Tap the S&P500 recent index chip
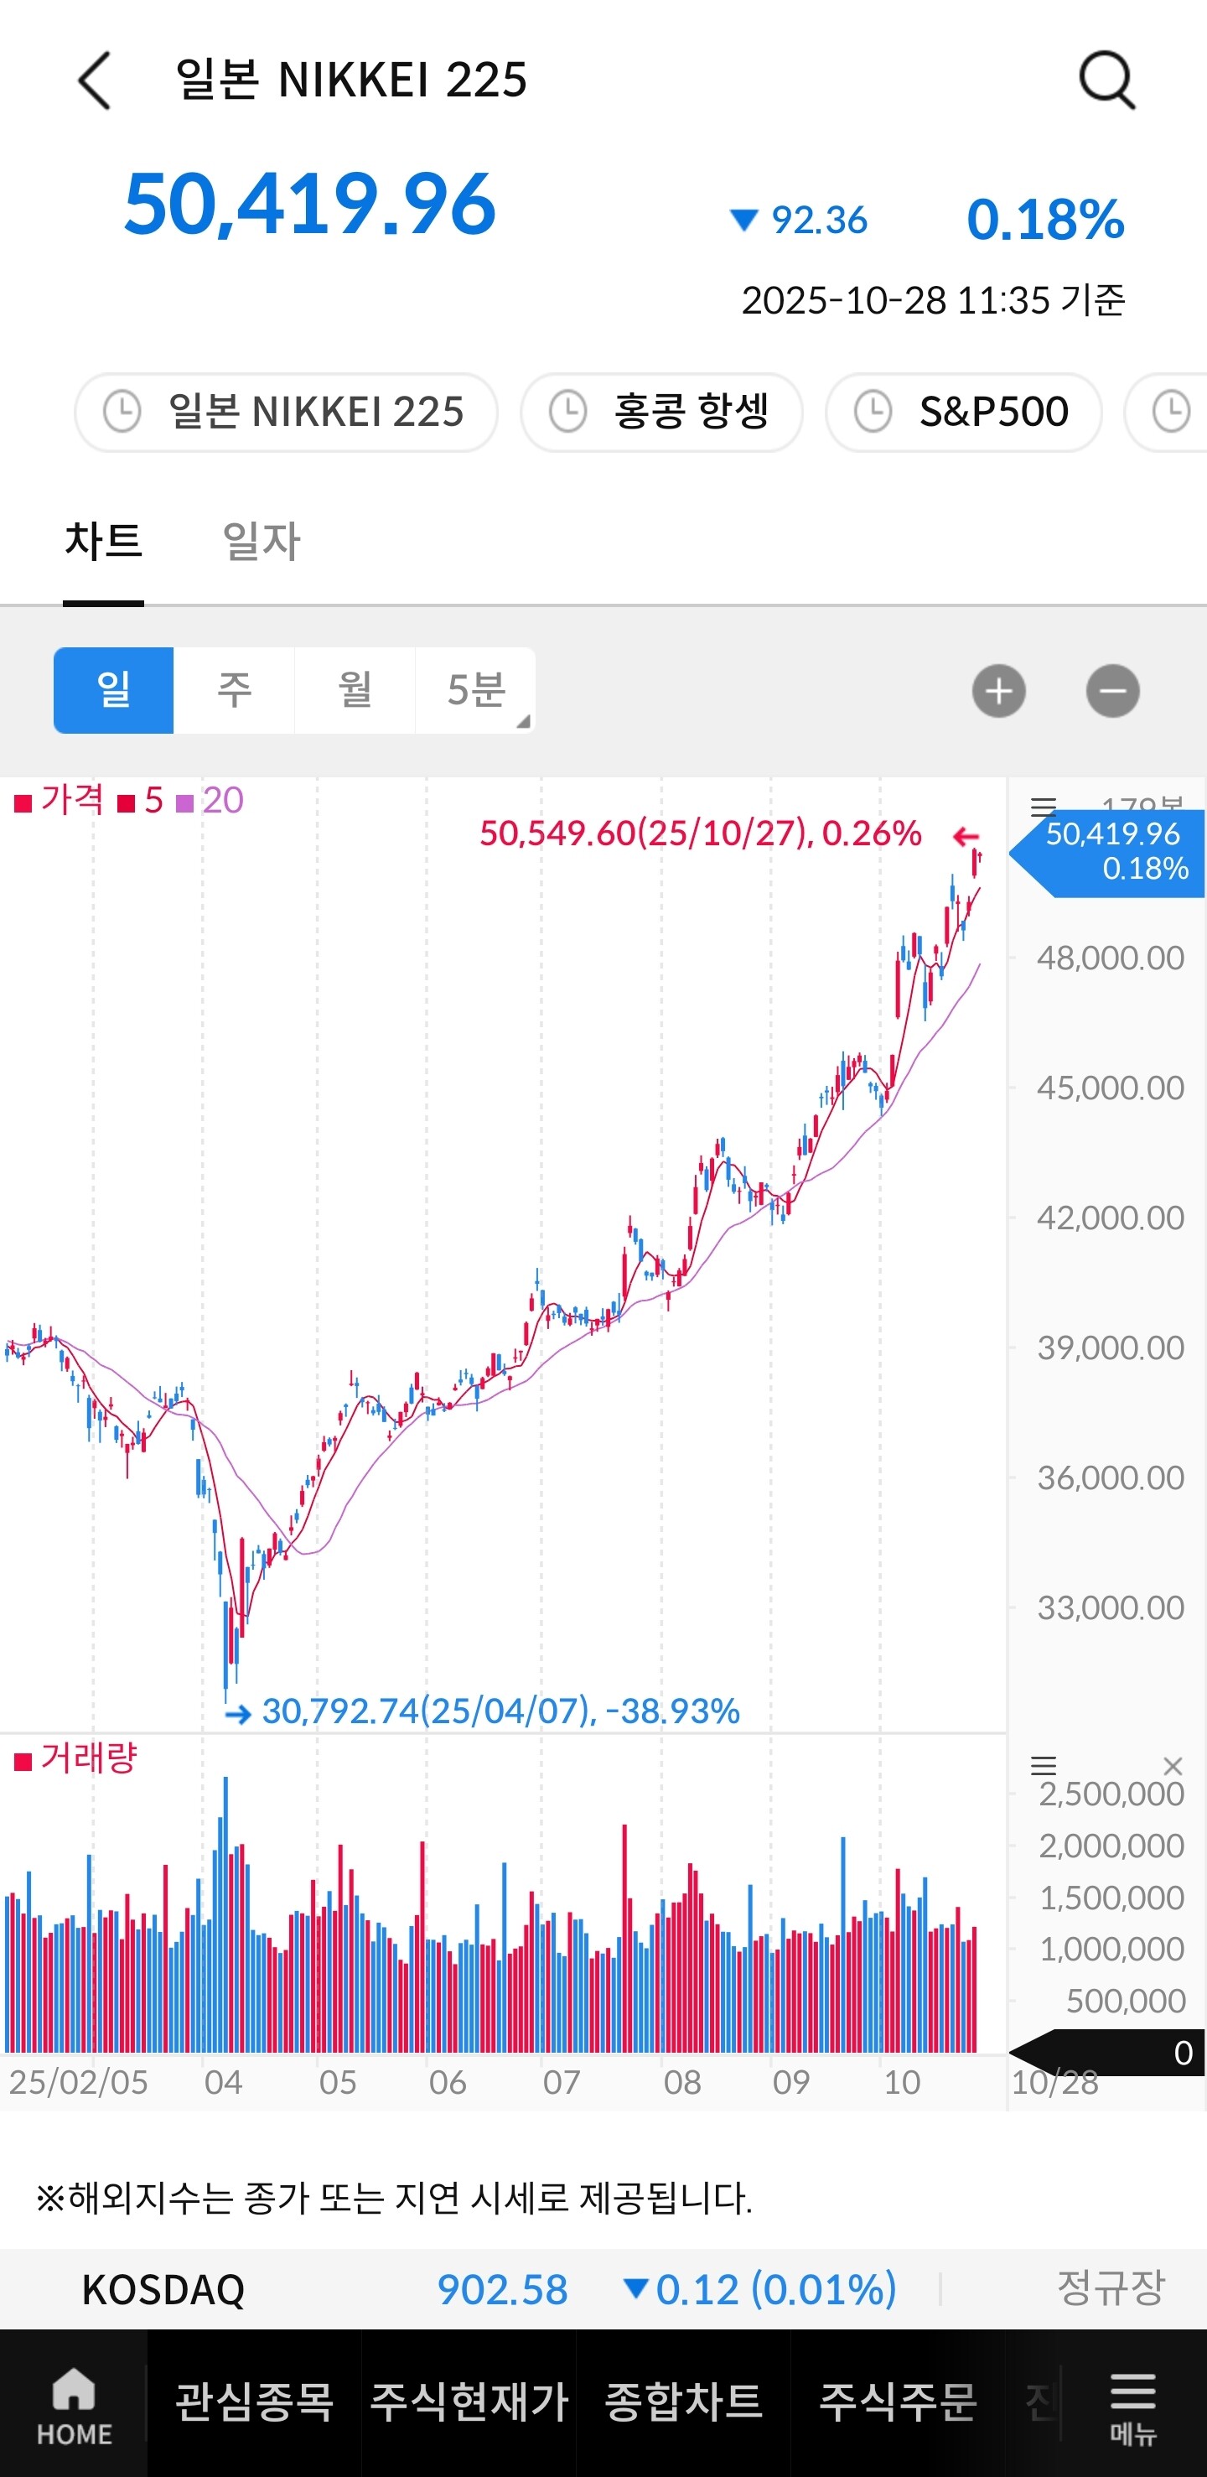 tap(963, 413)
